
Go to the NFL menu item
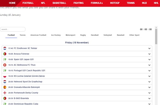43,3
